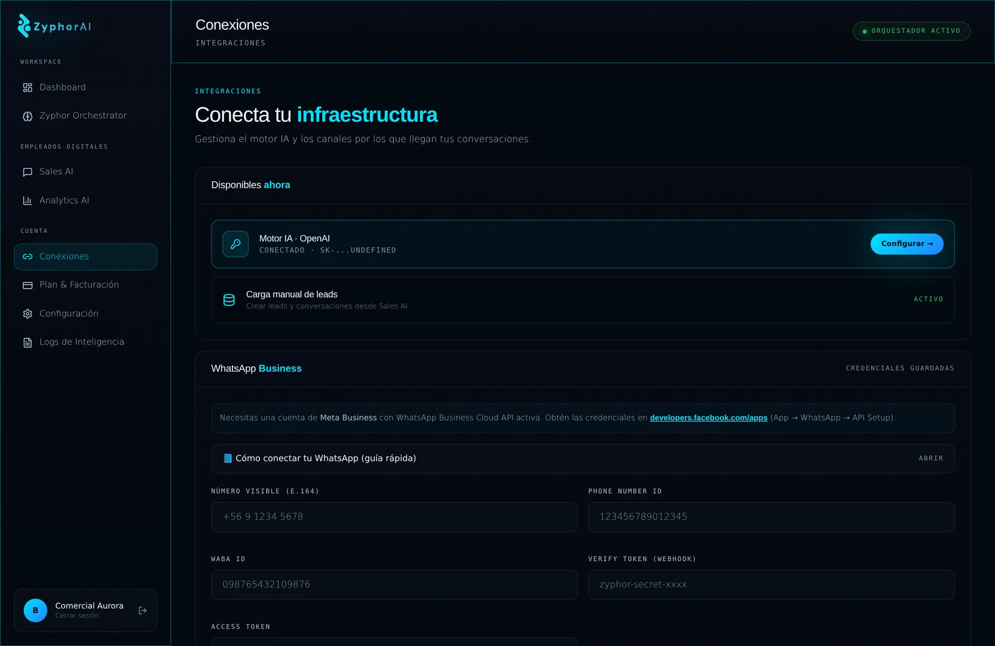This screenshot has width=995, height=646.
Task: Click the Orquestador Activo status badge
Action: click(x=912, y=31)
